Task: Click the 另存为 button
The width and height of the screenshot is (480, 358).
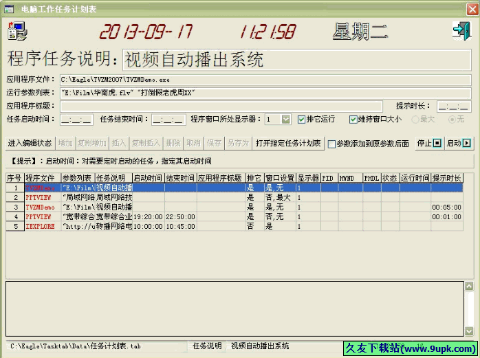Action: click(x=238, y=143)
